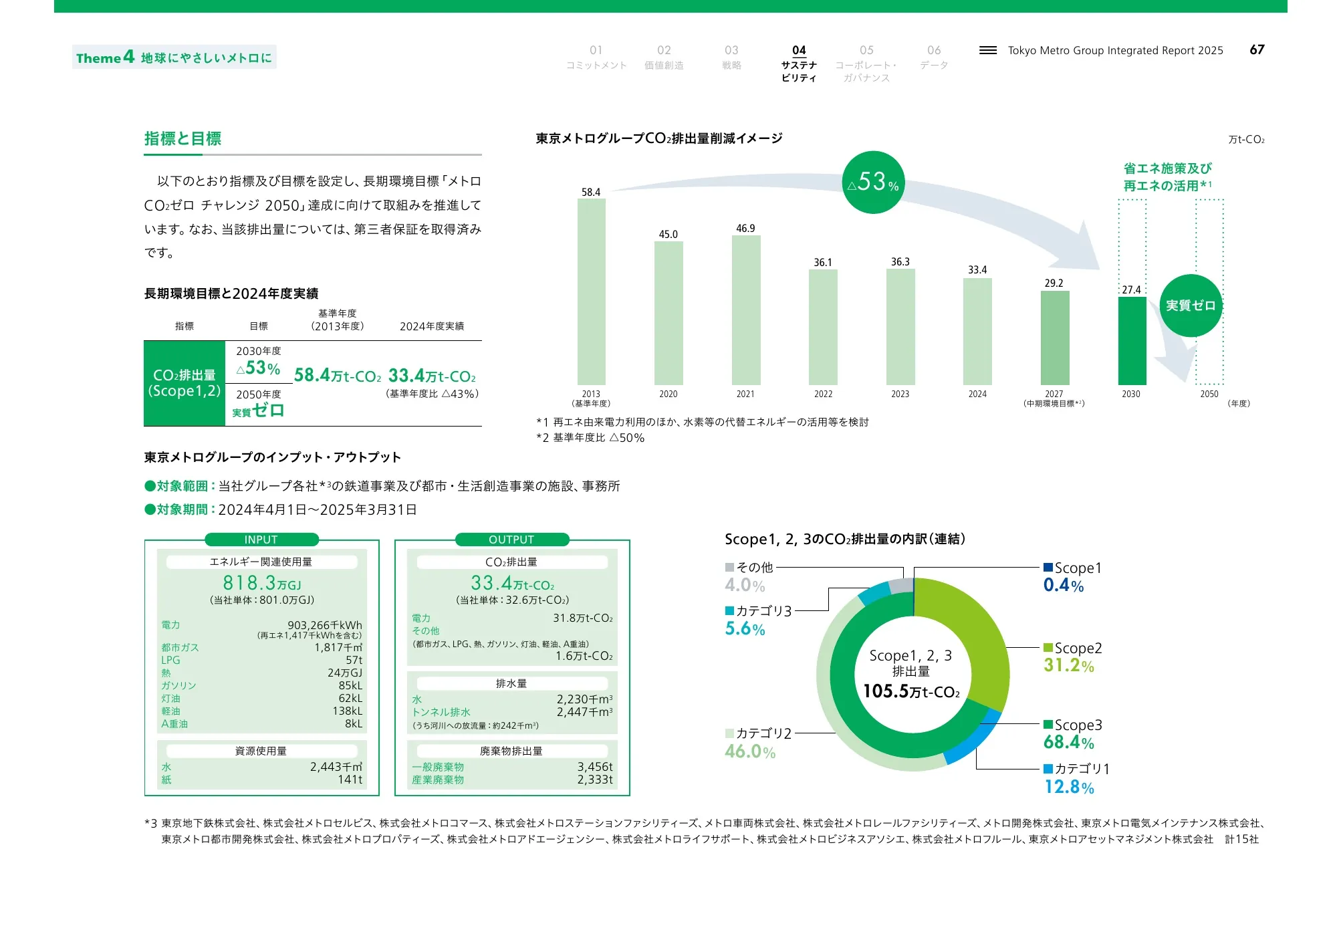Click the 対象期間 date range line

pyautogui.click(x=281, y=509)
